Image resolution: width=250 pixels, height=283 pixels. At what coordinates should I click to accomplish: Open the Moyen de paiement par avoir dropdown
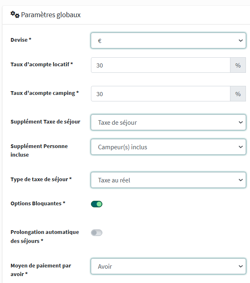pos(168,266)
